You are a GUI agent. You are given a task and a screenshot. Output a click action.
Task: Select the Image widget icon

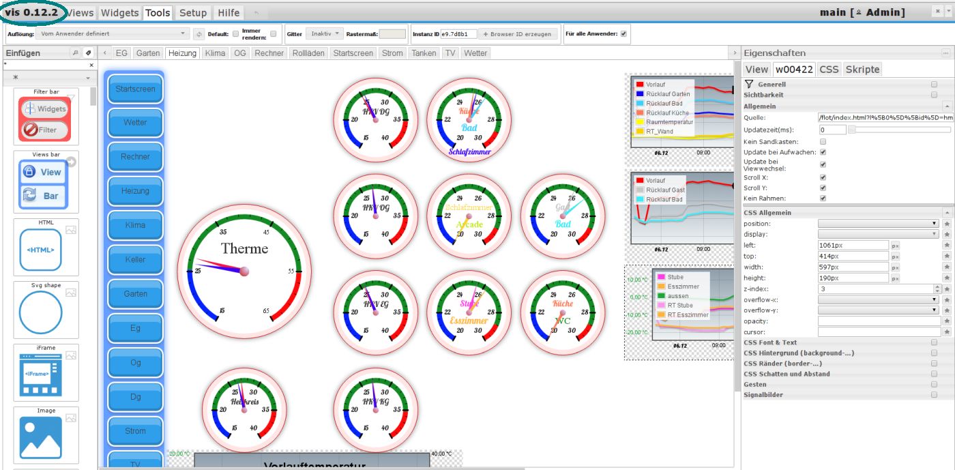40,437
